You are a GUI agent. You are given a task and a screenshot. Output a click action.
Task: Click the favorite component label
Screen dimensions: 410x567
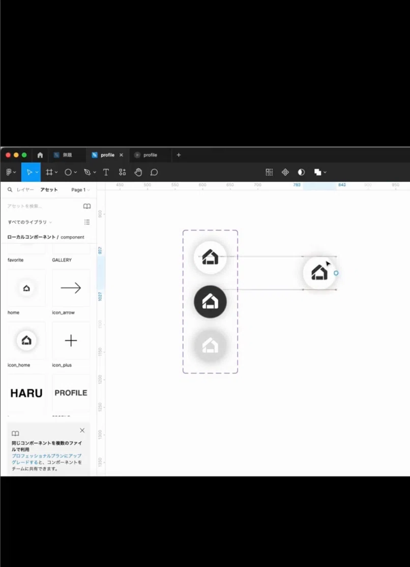16,260
